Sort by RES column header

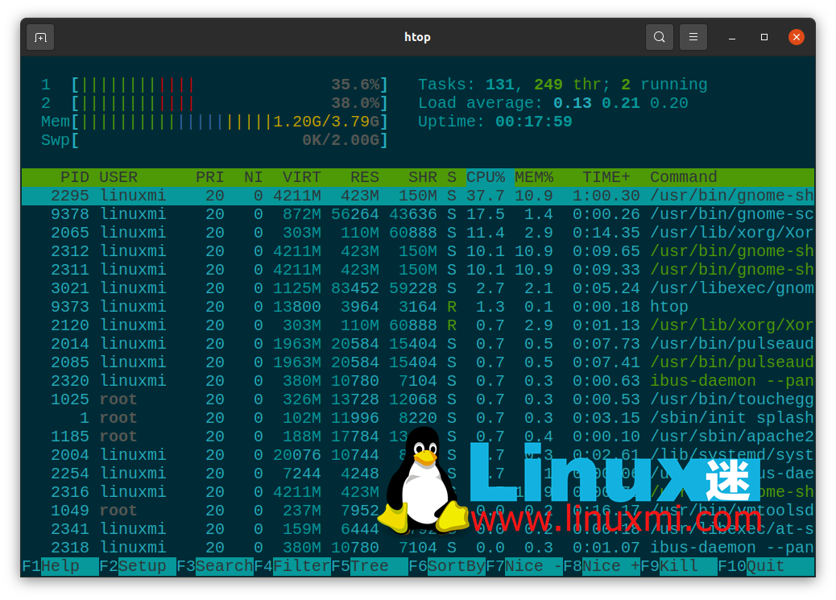pos(365,177)
